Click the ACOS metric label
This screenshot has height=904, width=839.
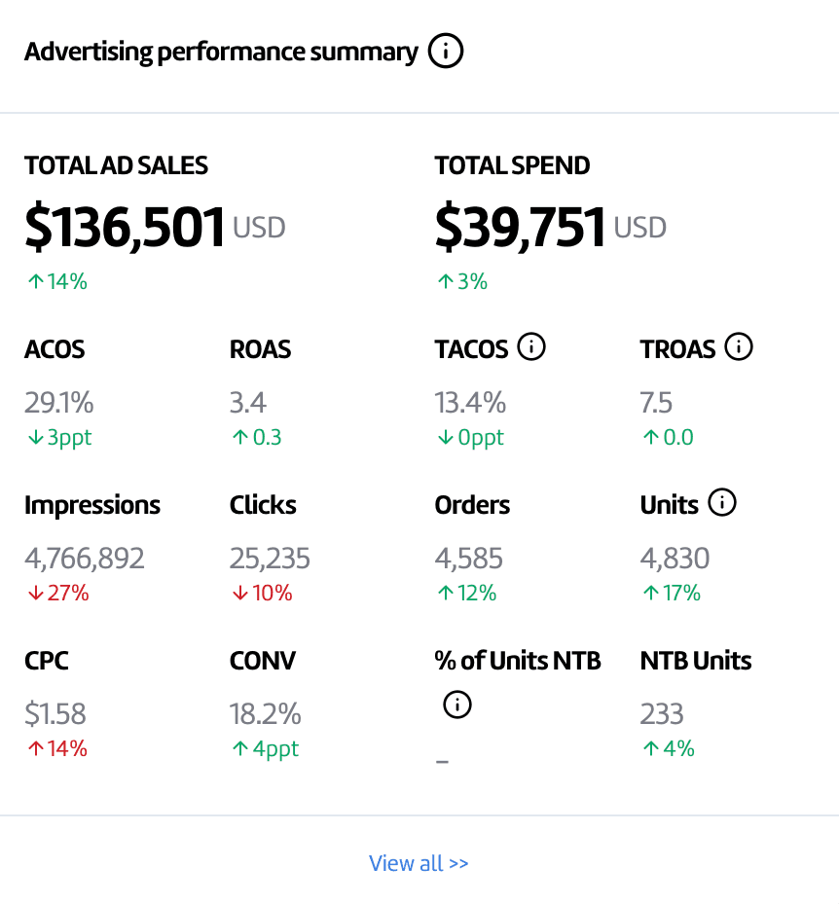click(54, 348)
